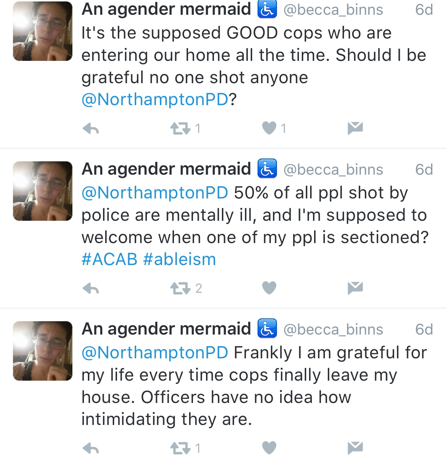
Task: Message icon under intimidating officers tweet
Action: click(355, 448)
